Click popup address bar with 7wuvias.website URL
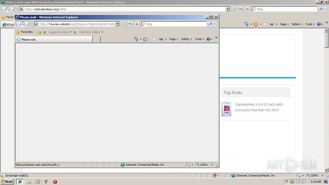Screen dimensions: 329x185 (77, 24)
